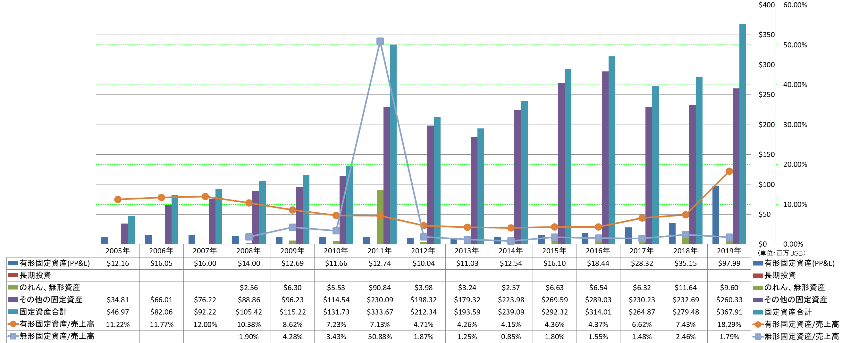Select the 60.00% axis label
Viewport: 842px width, 343px height.
tap(795, 5)
